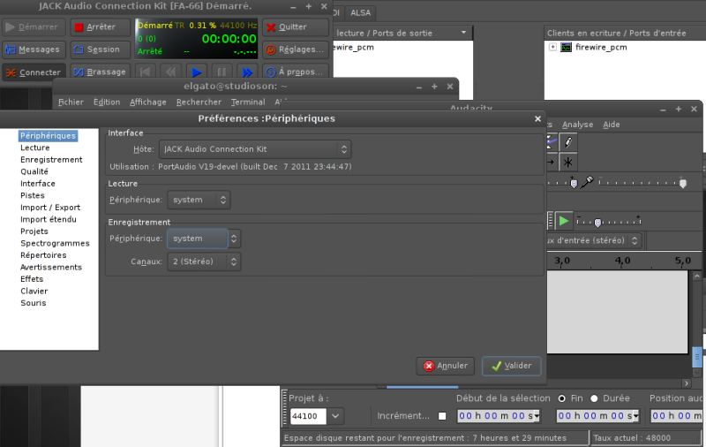Select Spectrogrammes preferences category
The width and height of the screenshot is (706, 447).
pos(55,243)
